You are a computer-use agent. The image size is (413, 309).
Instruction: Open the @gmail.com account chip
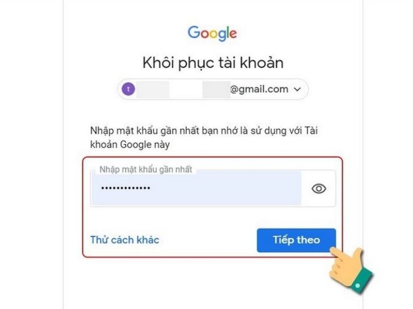213,89
